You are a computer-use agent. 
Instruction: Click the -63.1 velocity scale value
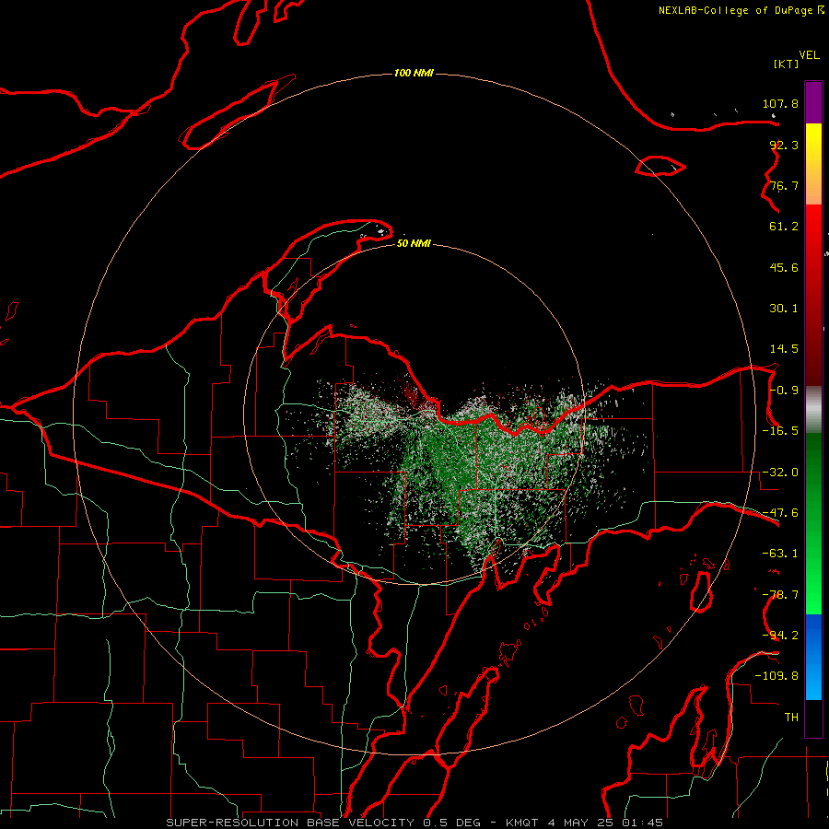point(780,554)
